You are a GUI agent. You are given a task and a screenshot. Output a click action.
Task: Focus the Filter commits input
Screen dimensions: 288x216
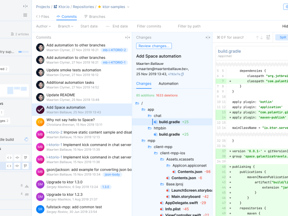(149, 26)
